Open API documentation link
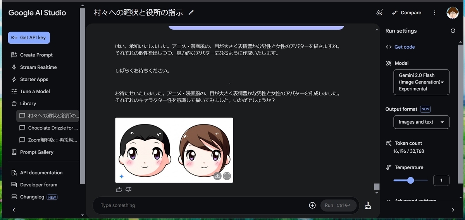Image resolution: width=465 pixels, height=220 pixels. pyautogui.click(x=37, y=173)
